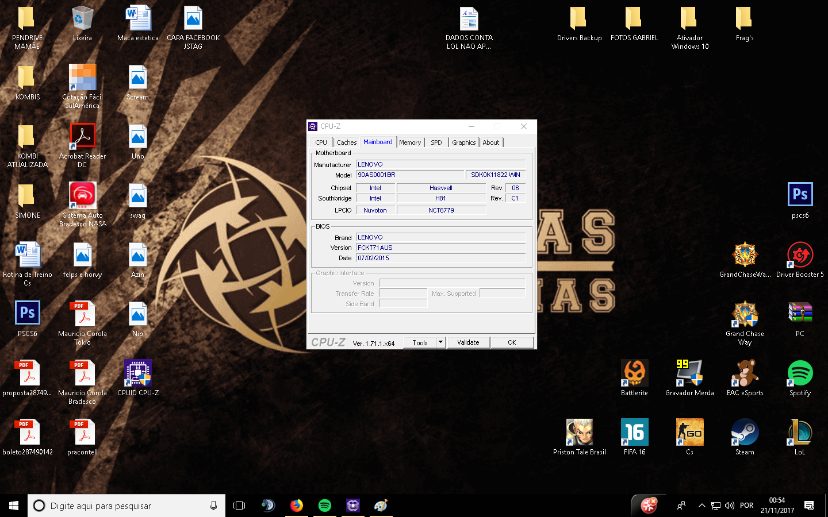This screenshot has width=828, height=517.
Task: Select the FIFA 16 shortcut
Action: click(634, 438)
